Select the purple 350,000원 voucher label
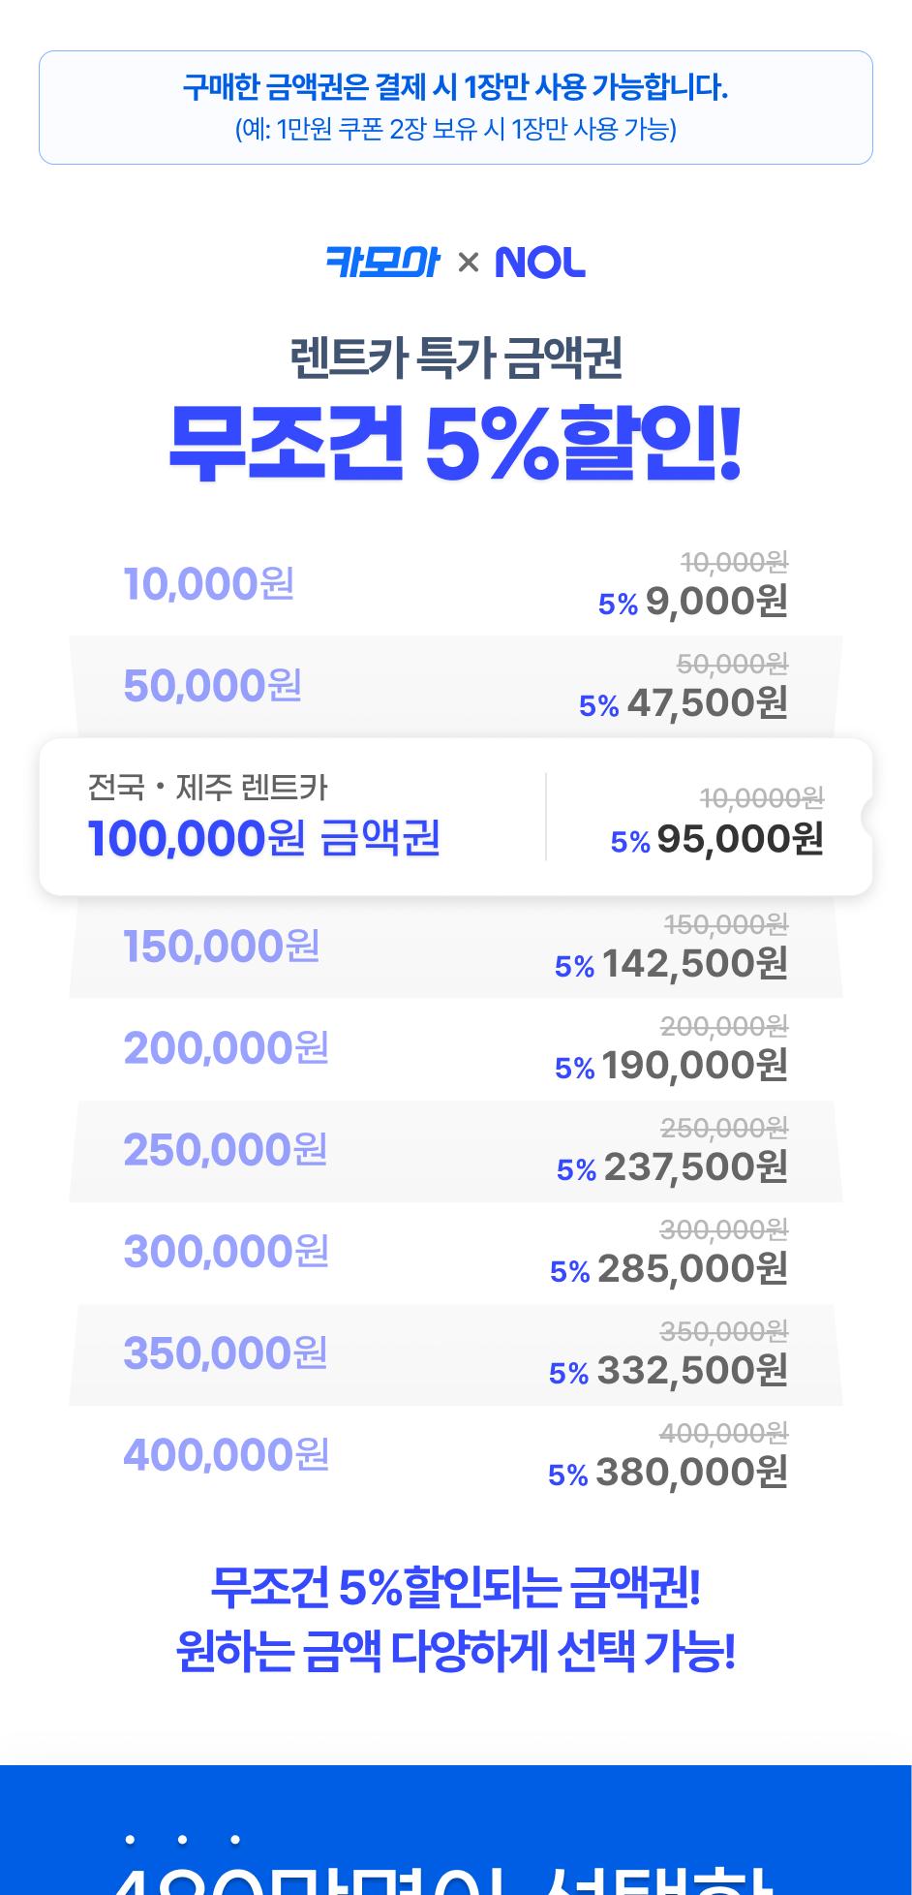Screen dimensions: 912x1895 tap(226, 1353)
